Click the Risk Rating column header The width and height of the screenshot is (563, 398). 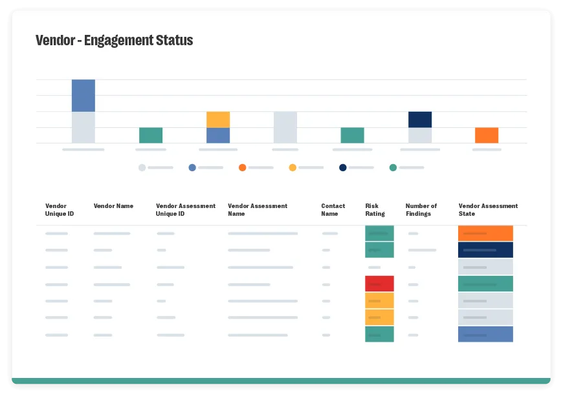[x=375, y=210]
